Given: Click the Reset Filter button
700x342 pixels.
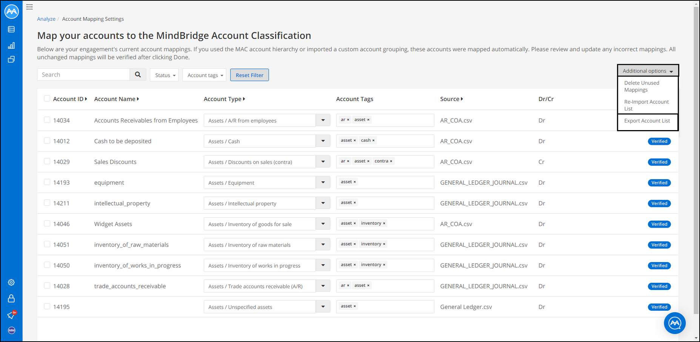Looking at the screenshot, I should coord(249,75).
